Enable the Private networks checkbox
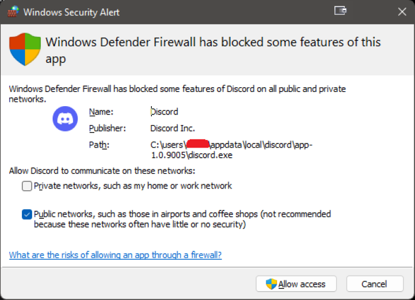The height and width of the screenshot is (300, 415). pos(27,186)
